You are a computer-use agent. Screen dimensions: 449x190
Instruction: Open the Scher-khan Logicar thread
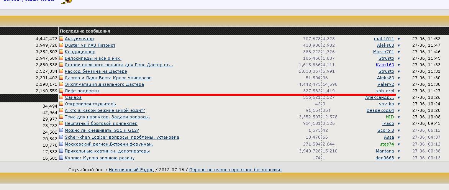(122, 138)
